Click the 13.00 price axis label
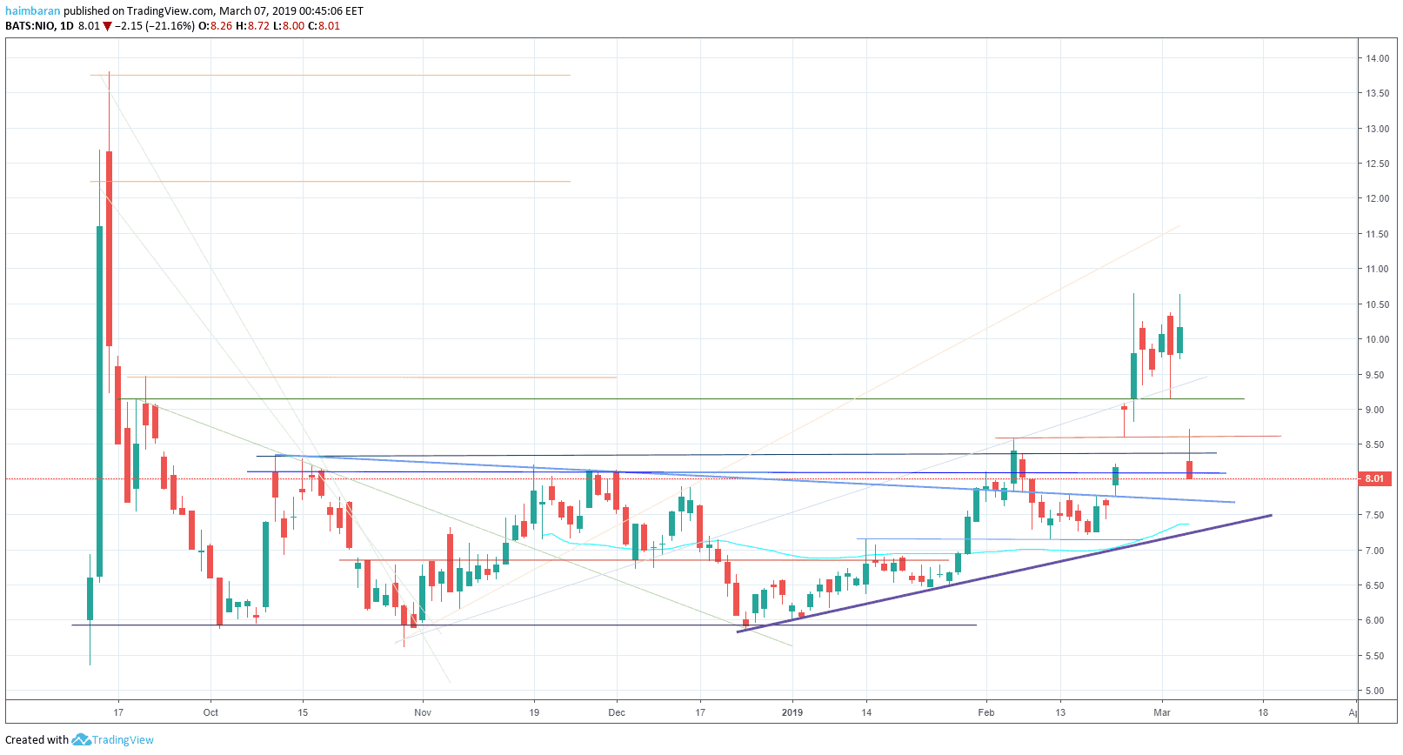The width and height of the screenshot is (1403, 755). tap(1377, 129)
